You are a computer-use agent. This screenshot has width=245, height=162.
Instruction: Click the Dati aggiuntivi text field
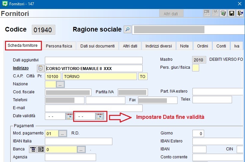click(93, 60)
